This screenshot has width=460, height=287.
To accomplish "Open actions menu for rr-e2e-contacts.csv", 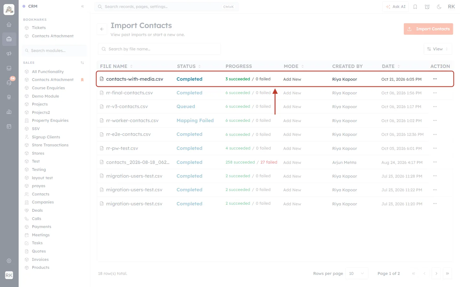I will pos(435,134).
